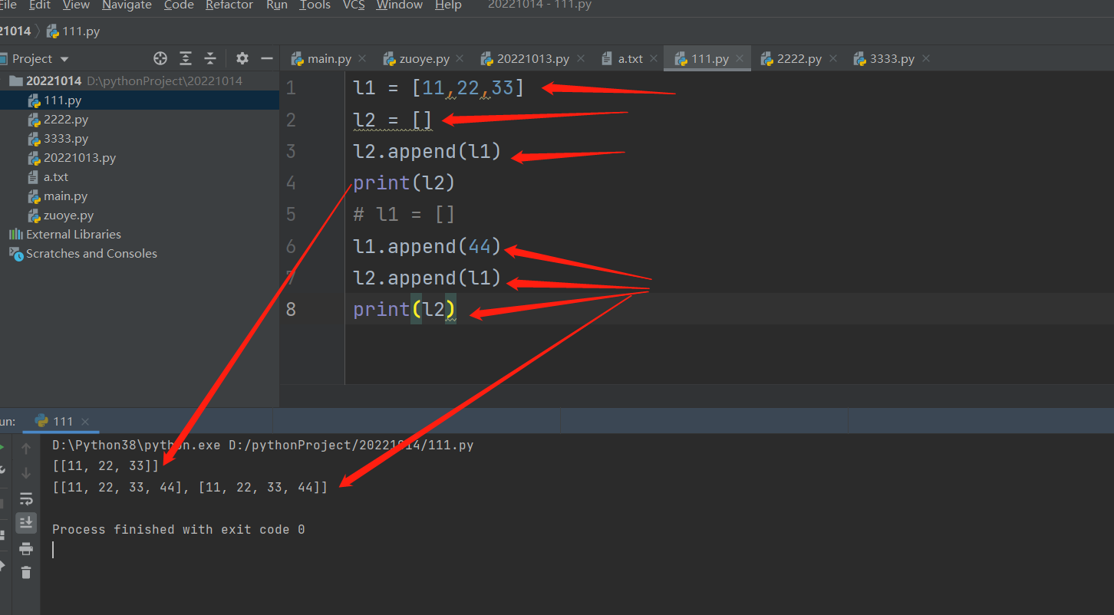Open the Navigate menu
1114x615 pixels.
tap(127, 5)
